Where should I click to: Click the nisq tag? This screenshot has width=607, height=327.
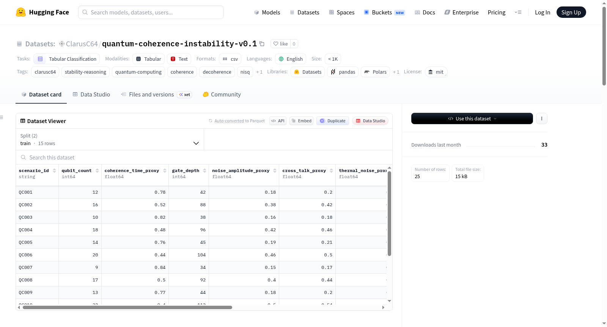245,72
